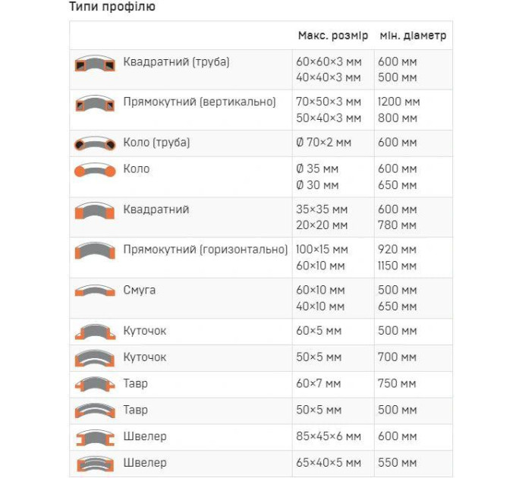Click the Тавр 60×7 мм tee icon
The width and height of the screenshot is (516, 478).
point(95,384)
